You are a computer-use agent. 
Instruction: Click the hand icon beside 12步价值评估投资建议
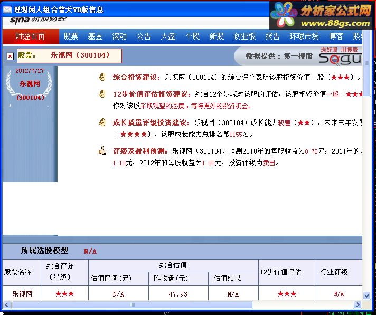[x=102, y=94]
